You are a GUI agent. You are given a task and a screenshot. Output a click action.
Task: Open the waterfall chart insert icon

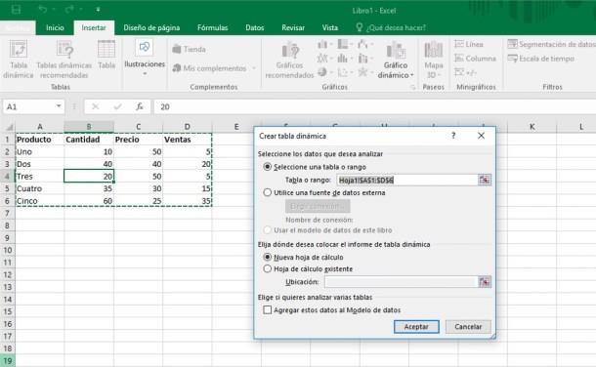(x=364, y=44)
